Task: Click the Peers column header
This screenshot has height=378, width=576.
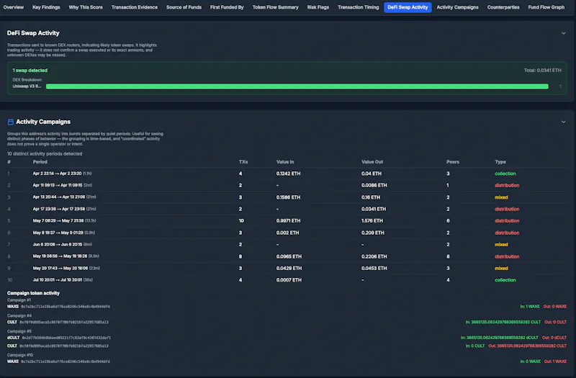Action: tap(453, 161)
